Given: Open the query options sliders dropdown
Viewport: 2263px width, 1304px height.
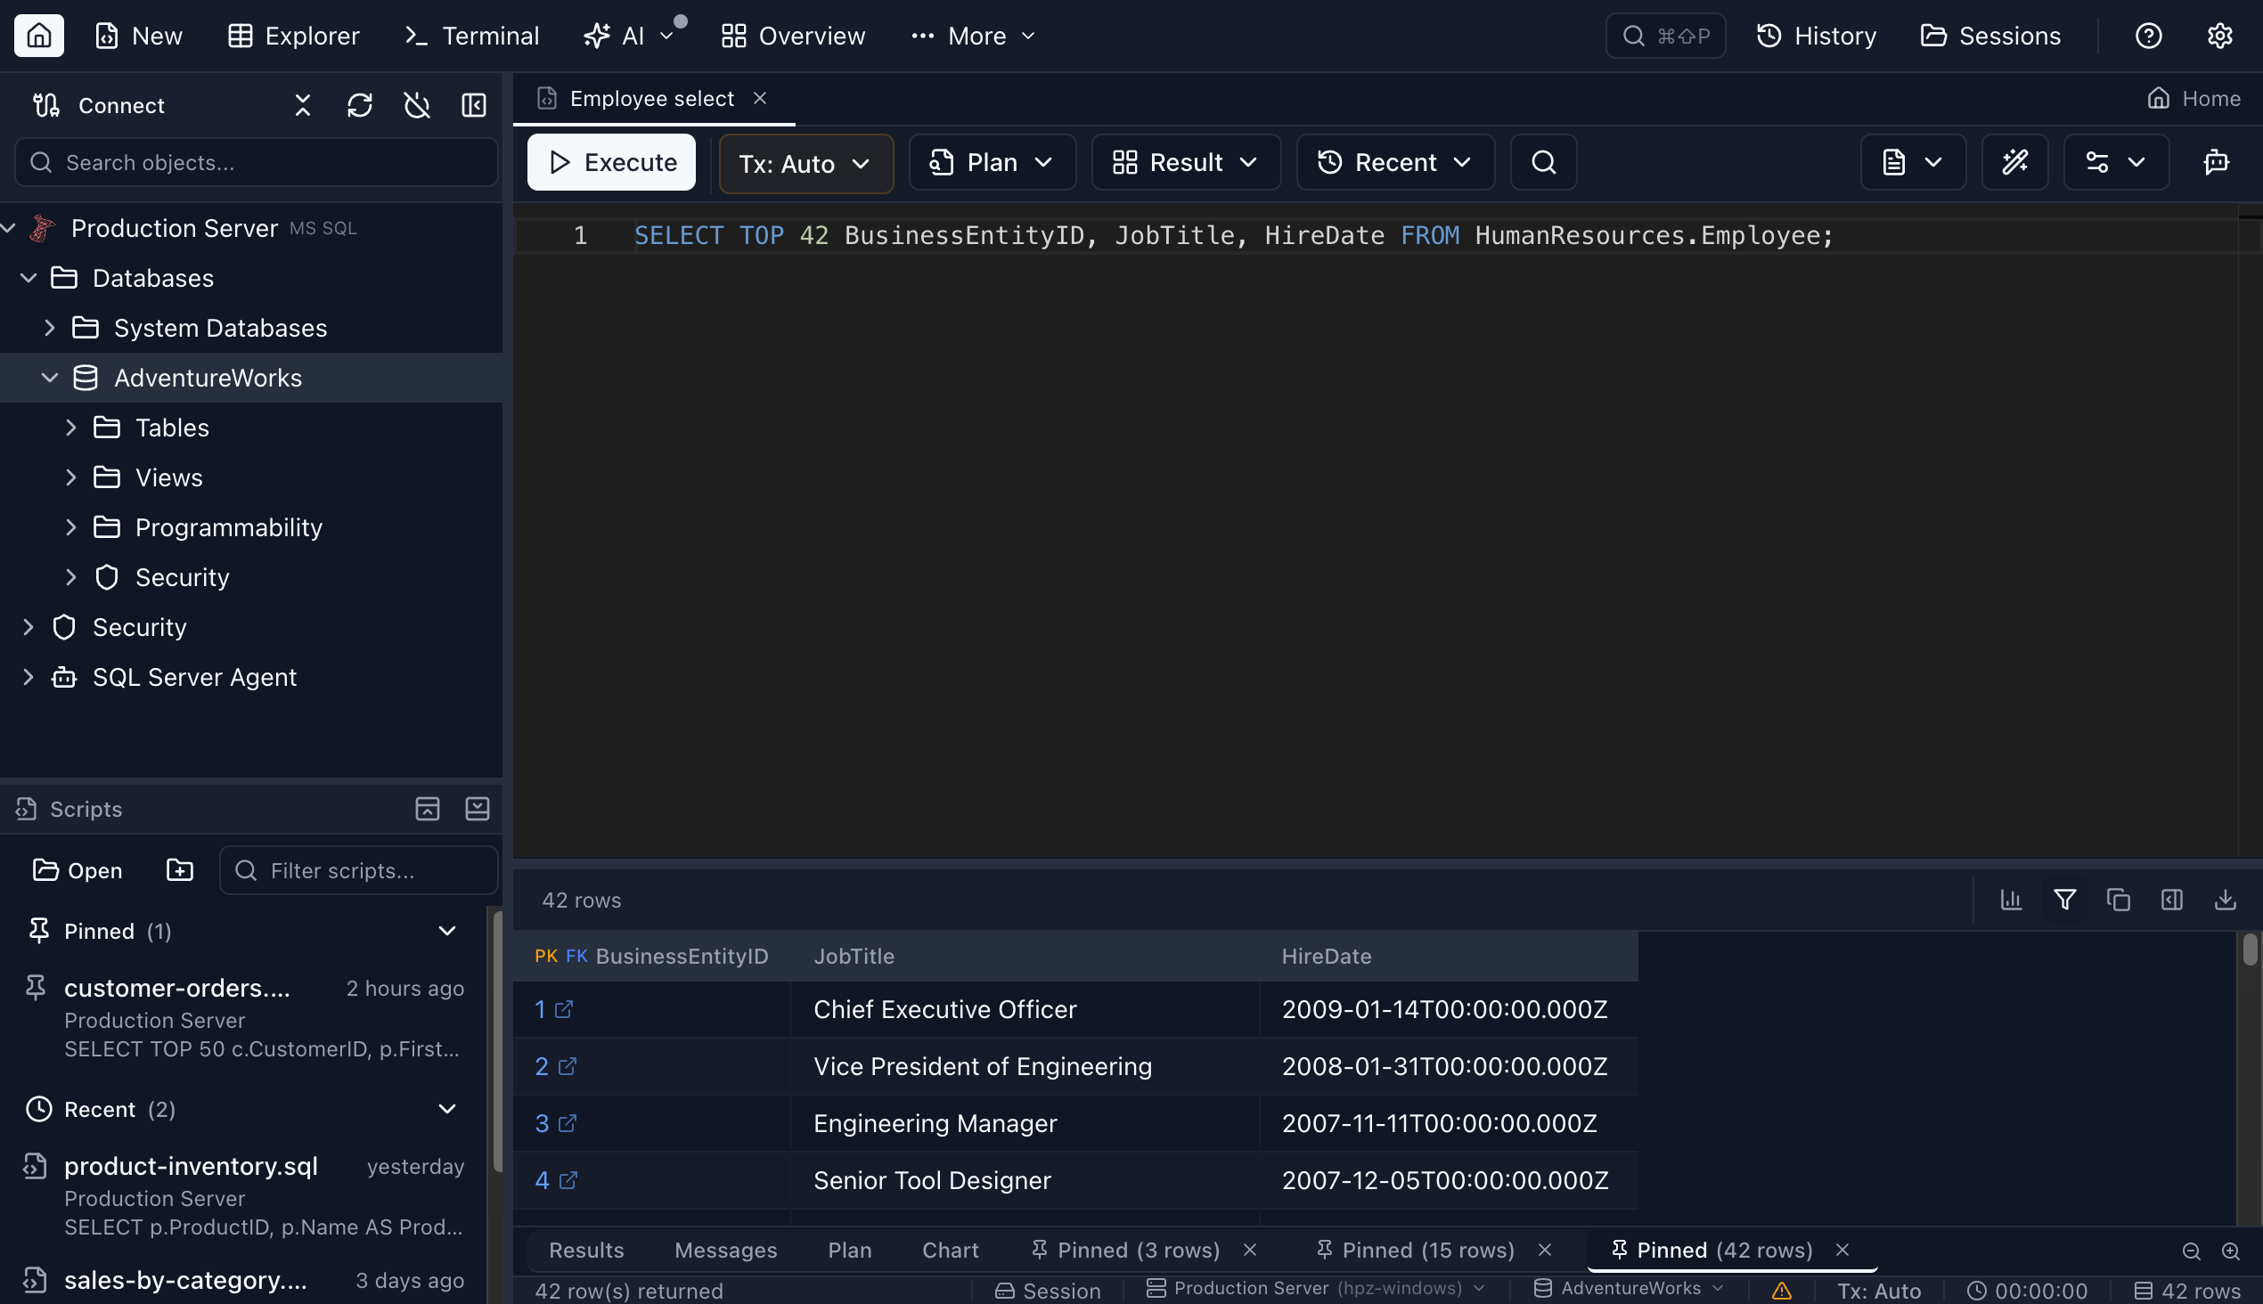Looking at the screenshot, I should (x=2116, y=162).
